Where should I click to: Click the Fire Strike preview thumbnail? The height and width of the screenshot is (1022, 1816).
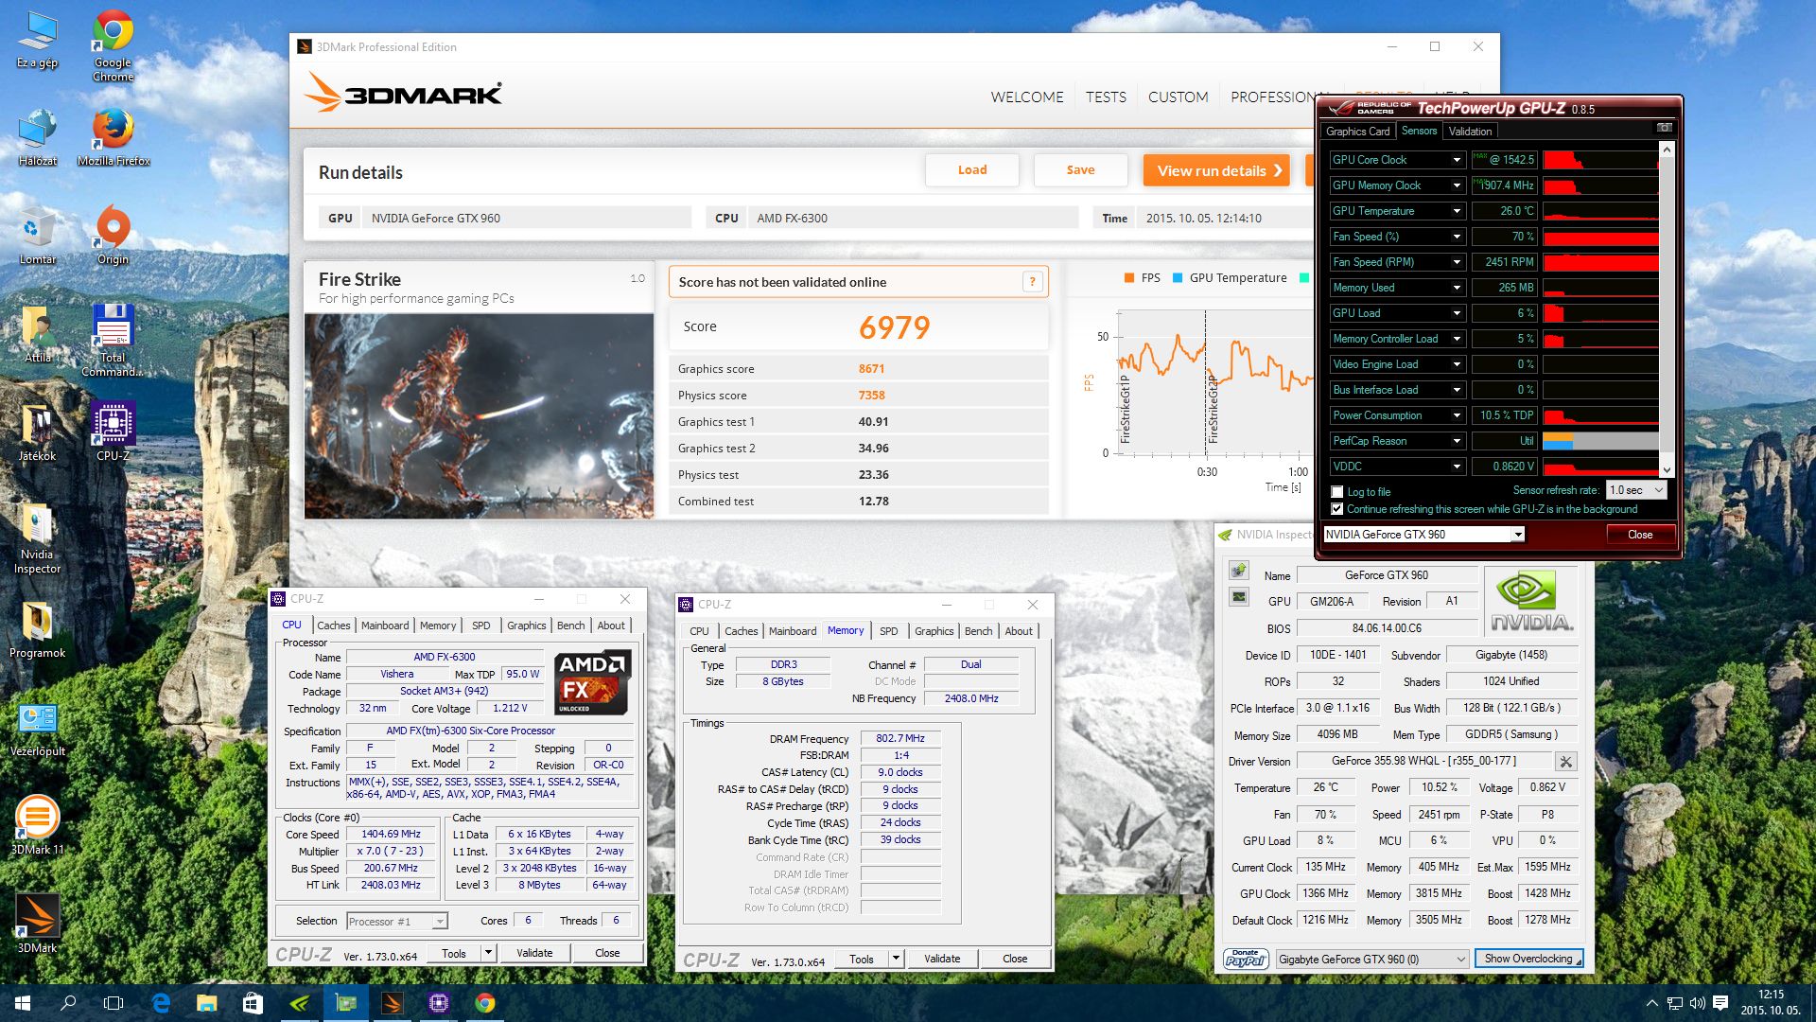pyautogui.click(x=479, y=415)
